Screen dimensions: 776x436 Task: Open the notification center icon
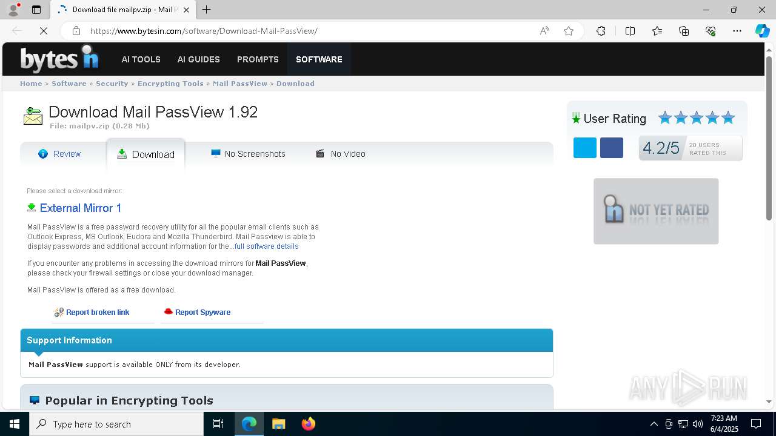click(756, 424)
